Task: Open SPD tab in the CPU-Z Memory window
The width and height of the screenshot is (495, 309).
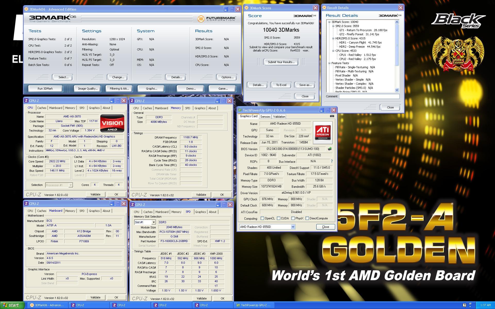Action: tap(187, 108)
